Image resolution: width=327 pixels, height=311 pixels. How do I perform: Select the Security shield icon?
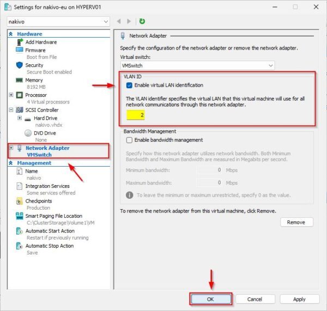[20, 65]
